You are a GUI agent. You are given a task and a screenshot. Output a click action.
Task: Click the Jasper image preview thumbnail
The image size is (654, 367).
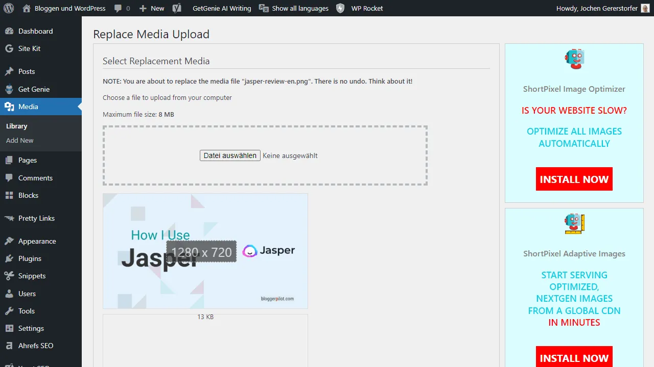click(x=205, y=251)
